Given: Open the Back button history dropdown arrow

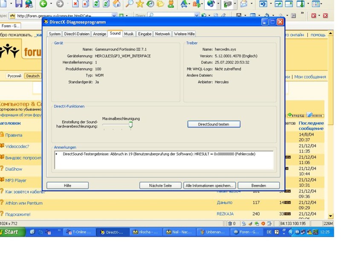Looking at the screenshot, I should [51, 4].
